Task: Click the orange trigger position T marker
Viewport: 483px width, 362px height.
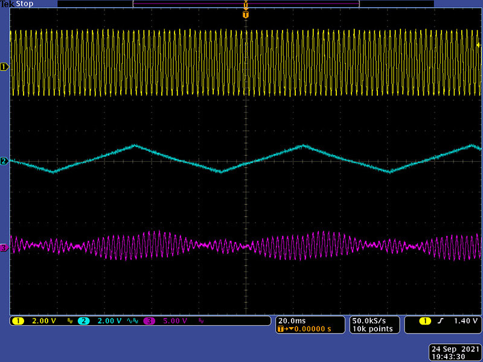Action: (x=245, y=14)
